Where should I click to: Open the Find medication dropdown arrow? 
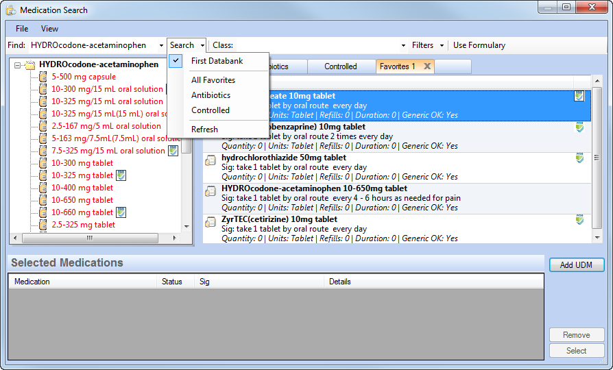(161, 45)
